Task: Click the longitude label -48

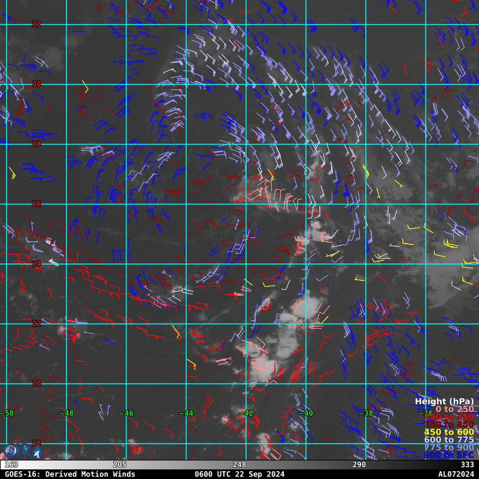Action: 66,413
